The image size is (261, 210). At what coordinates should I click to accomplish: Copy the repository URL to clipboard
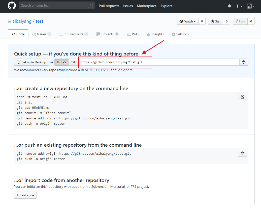coord(244,62)
